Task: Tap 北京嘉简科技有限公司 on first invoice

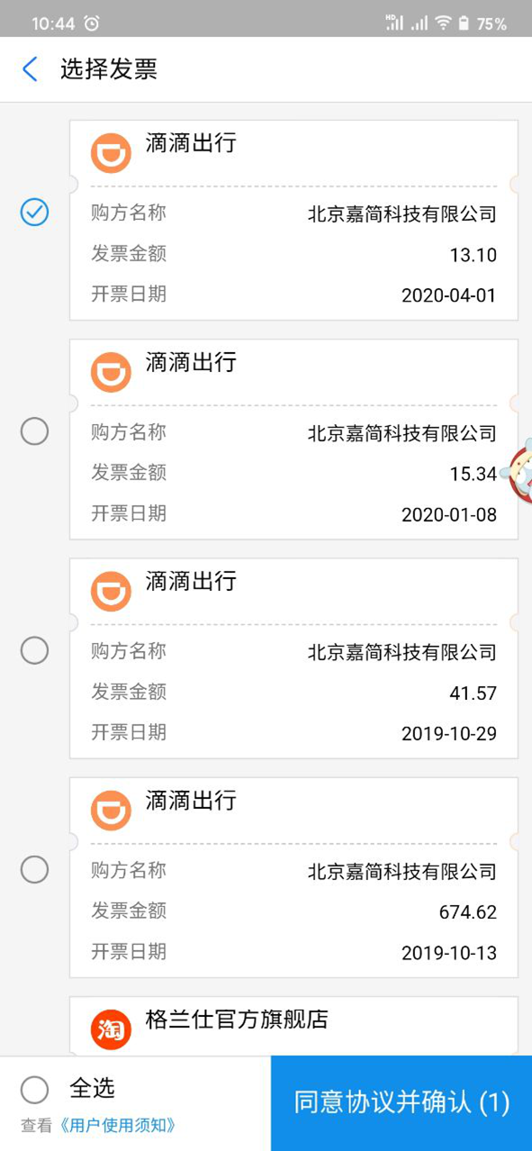Action: point(402,214)
